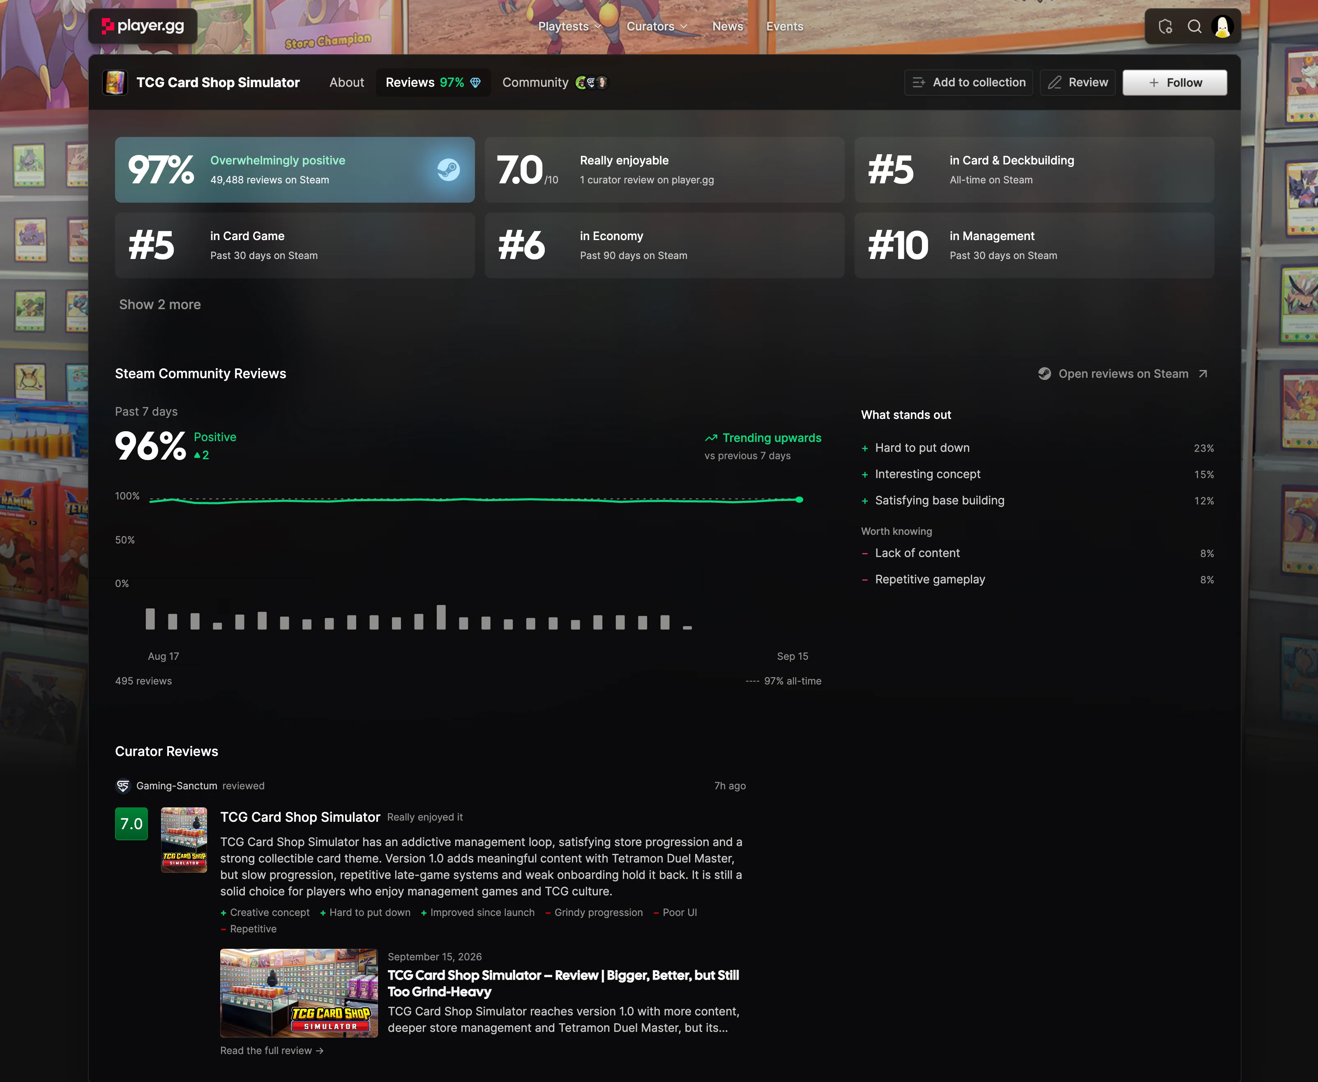The image size is (1318, 1082).
Task: Click the TCG Card Shop Simulator game icon
Action: coord(115,82)
